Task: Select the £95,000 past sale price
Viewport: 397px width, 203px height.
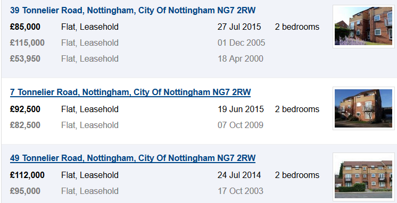Action: pos(25,191)
